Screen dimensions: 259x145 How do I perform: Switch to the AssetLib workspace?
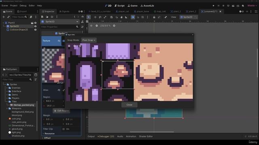coord(147,6)
